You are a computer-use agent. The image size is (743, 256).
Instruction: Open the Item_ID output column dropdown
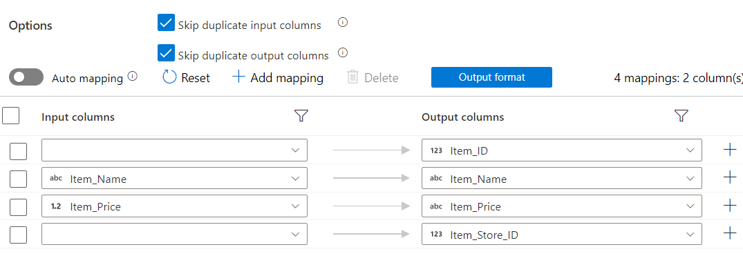562,150
